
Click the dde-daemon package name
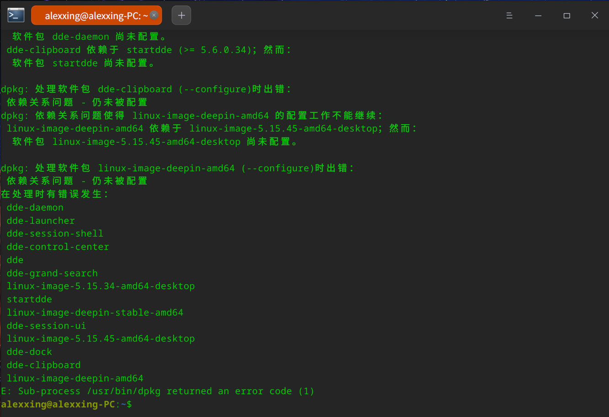coord(35,207)
